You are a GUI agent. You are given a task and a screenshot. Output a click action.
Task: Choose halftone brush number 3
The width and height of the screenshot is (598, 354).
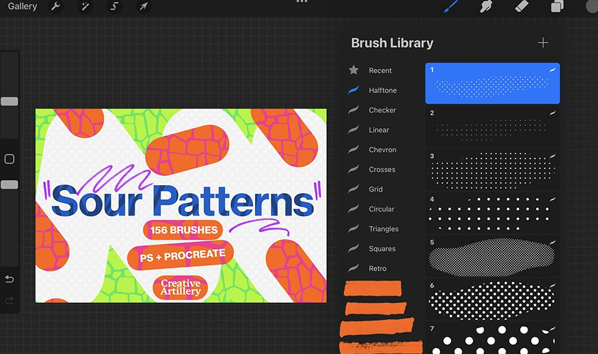[493, 170]
